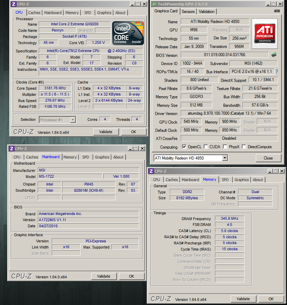
Task: Click the ATI Radeon logo image in GPU-Z
Action: [x=265, y=34]
